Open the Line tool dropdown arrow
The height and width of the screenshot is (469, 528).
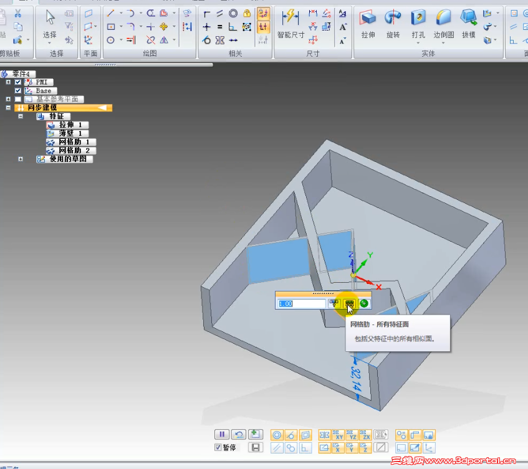pos(121,14)
